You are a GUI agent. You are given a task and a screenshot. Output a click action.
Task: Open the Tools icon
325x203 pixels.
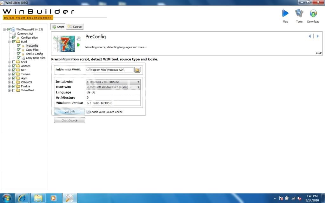pos(299,13)
